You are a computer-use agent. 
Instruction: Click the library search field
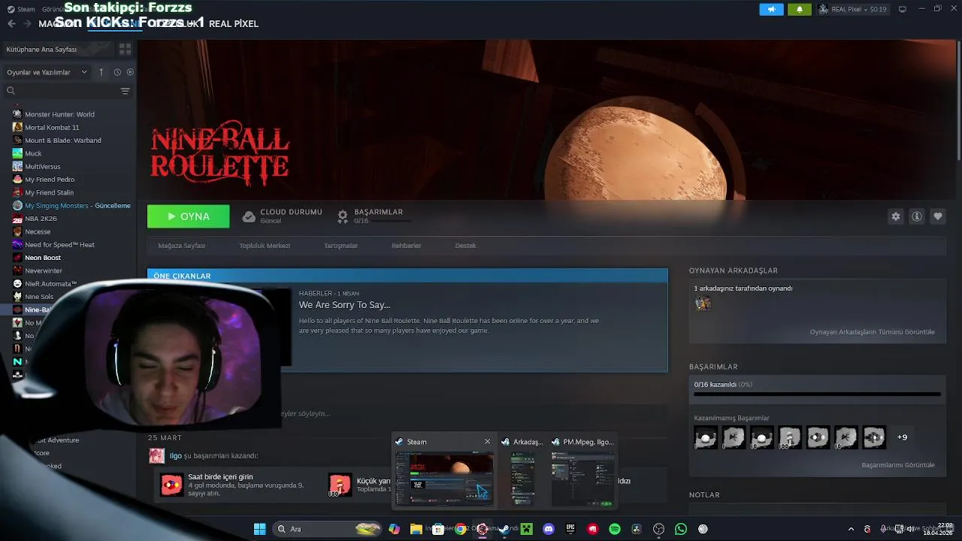(60, 91)
